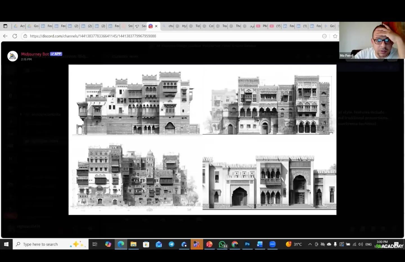Add this page to favorites star
This screenshot has width=405, height=262.
coord(335,36)
